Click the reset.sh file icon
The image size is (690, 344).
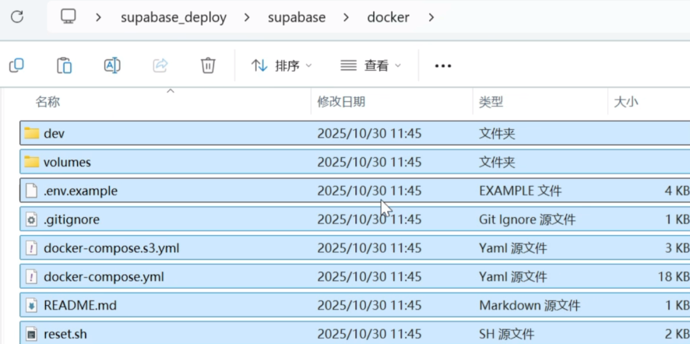pos(31,335)
